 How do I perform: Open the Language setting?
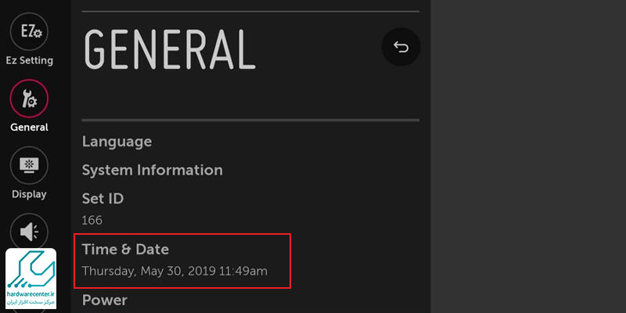pyautogui.click(x=117, y=142)
